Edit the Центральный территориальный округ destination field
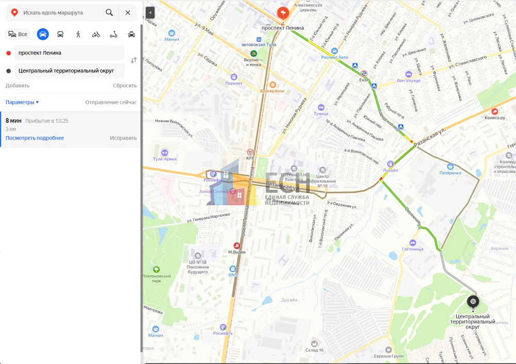The width and height of the screenshot is (516, 364). 70,71
